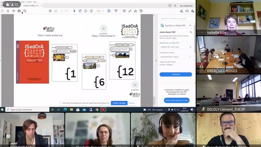The width and height of the screenshot is (261, 147).
Task: Click Arrêter le partage button
Action: pos(119,103)
